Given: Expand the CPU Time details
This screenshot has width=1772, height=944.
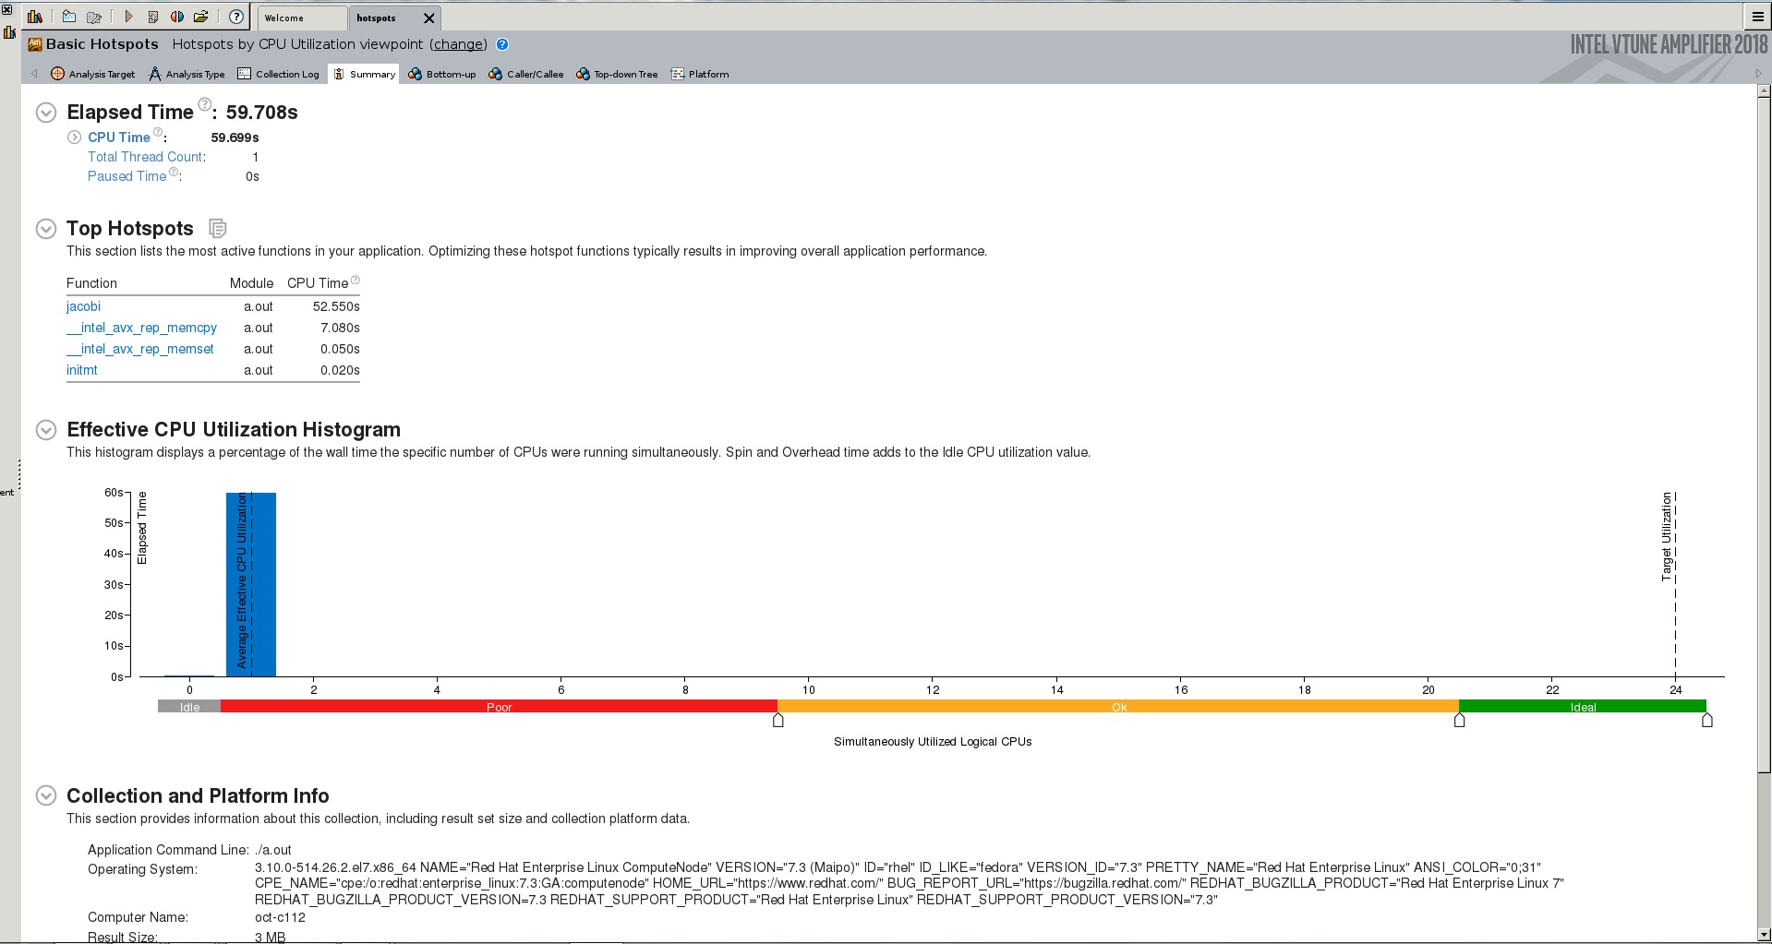Looking at the screenshot, I should click(75, 137).
